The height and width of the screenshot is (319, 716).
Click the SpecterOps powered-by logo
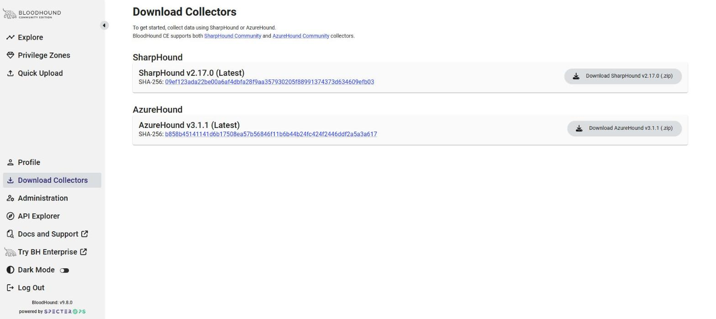(x=65, y=312)
